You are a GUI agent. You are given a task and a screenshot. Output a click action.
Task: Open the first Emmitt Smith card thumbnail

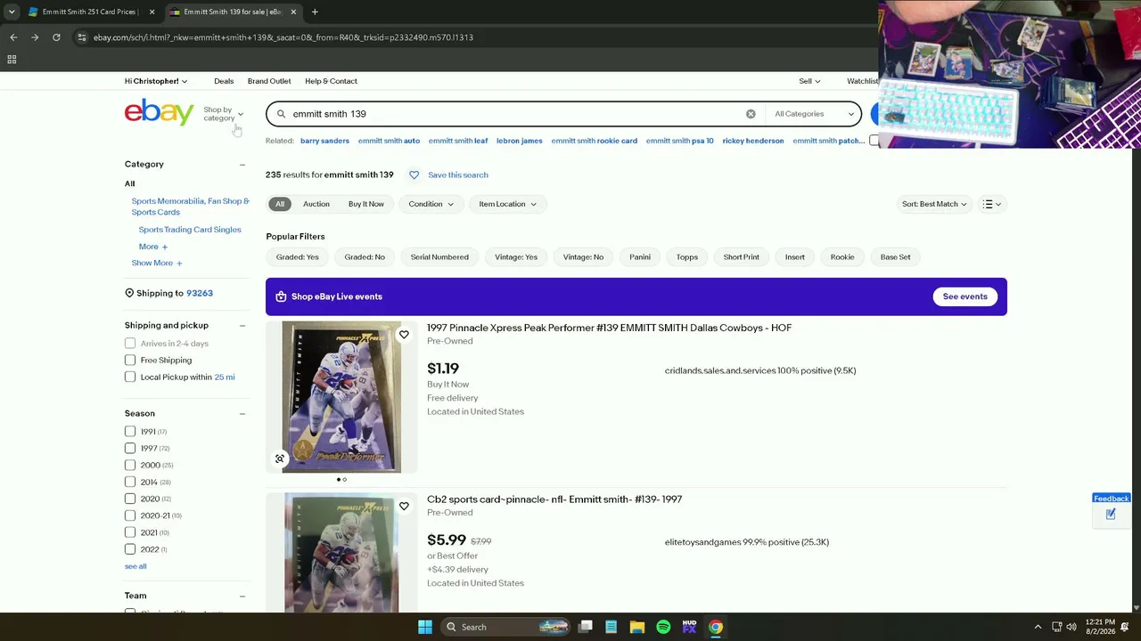(x=341, y=397)
